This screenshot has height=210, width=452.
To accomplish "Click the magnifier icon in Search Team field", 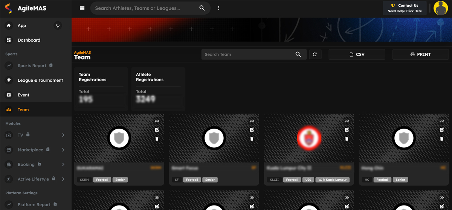I will 298,54.
